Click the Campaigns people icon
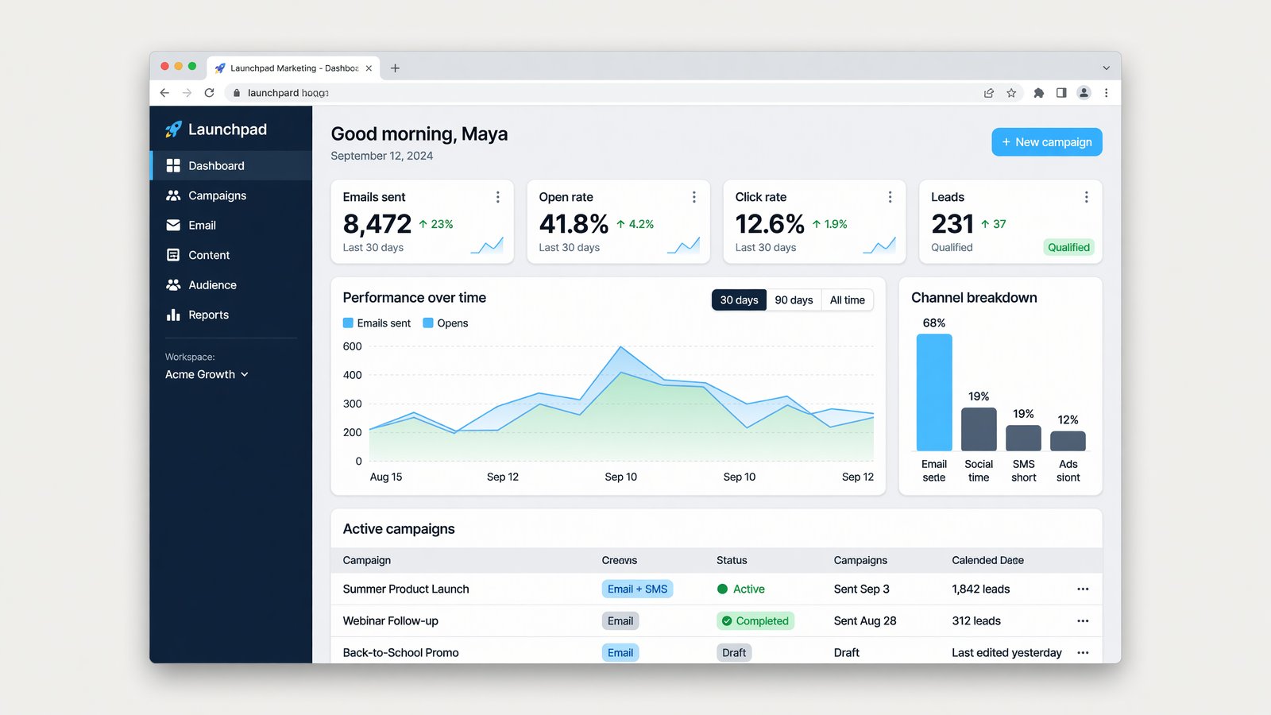The height and width of the screenshot is (715, 1271). (173, 195)
